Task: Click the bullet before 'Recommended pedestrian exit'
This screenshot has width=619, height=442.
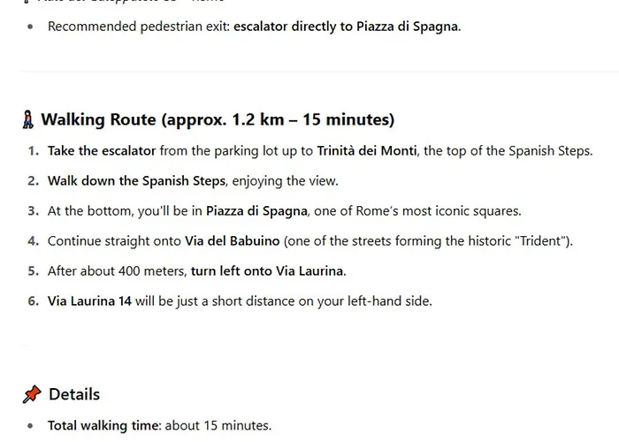Action: tap(30, 27)
